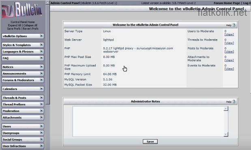Screen dimensions: 251x150
Task: Click the vBulletin logo
Action: point(22,11)
